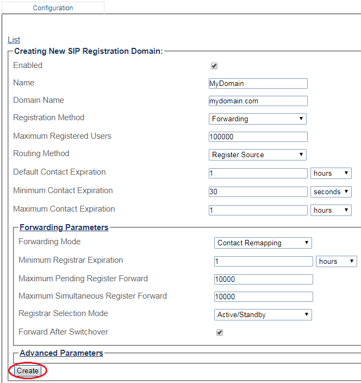361x383 pixels.
Task: Collapse the Forwarding Parameters section
Action: pos(64,227)
